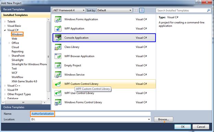Click the OK button
The height and width of the screenshot is (132, 214).
[183, 126]
